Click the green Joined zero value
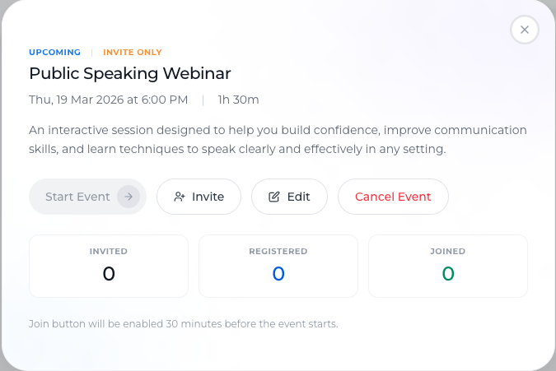Viewport: 556px width, 371px height. point(448,274)
